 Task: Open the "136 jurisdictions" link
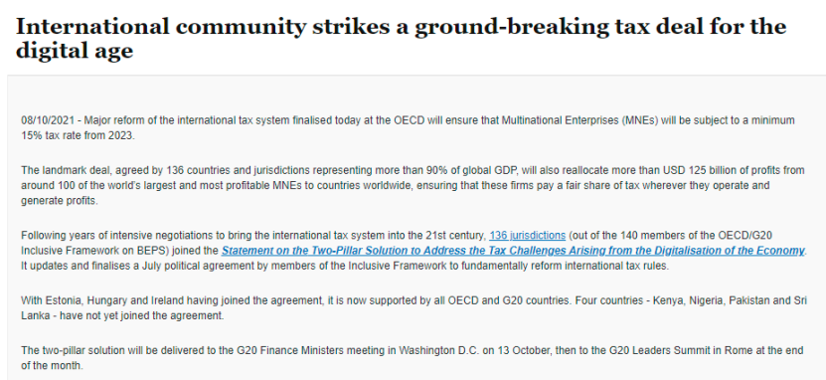click(x=528, y=236)
